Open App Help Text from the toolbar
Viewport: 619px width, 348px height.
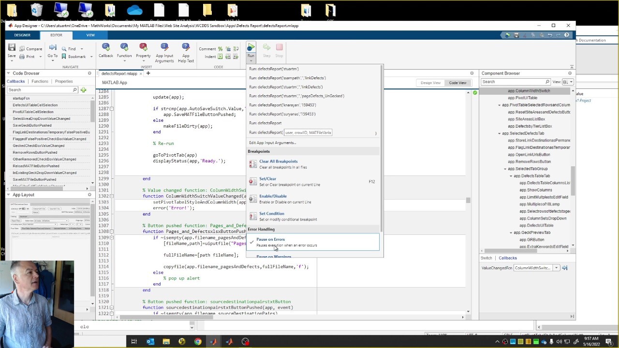(186, 47)
